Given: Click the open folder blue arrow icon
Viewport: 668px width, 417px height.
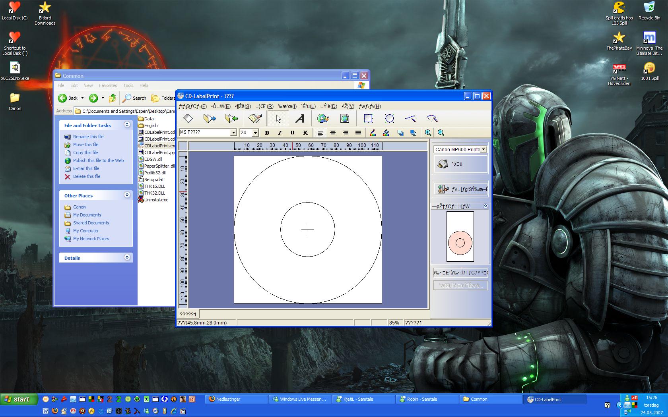Looking at the screenshot, I should pos(210,118).
